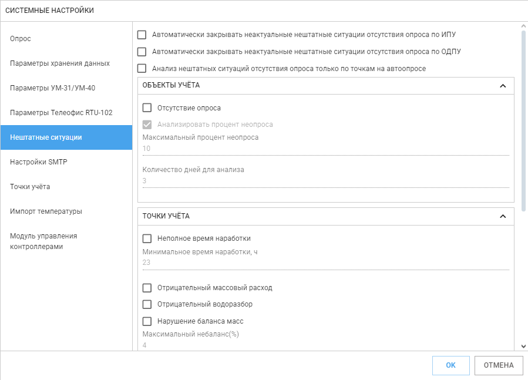
Task: Tick the Отсутствие опроса checkbox
Action: (147, 108)
